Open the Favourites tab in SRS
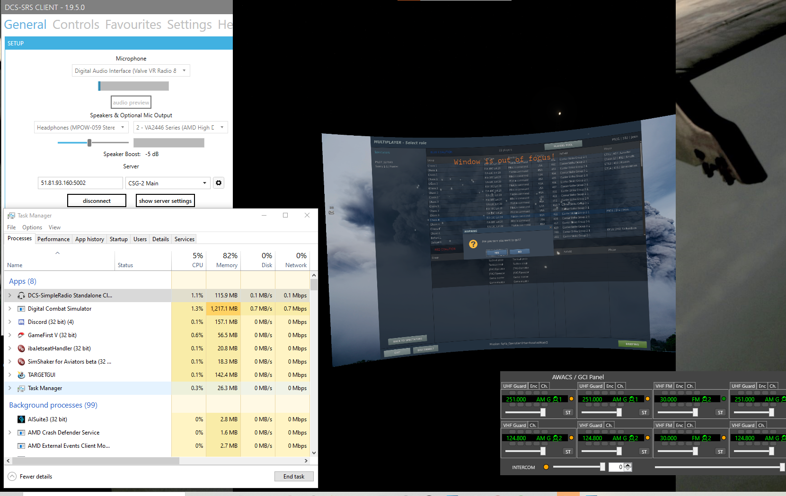786x496 pixels. pos(133,25)
